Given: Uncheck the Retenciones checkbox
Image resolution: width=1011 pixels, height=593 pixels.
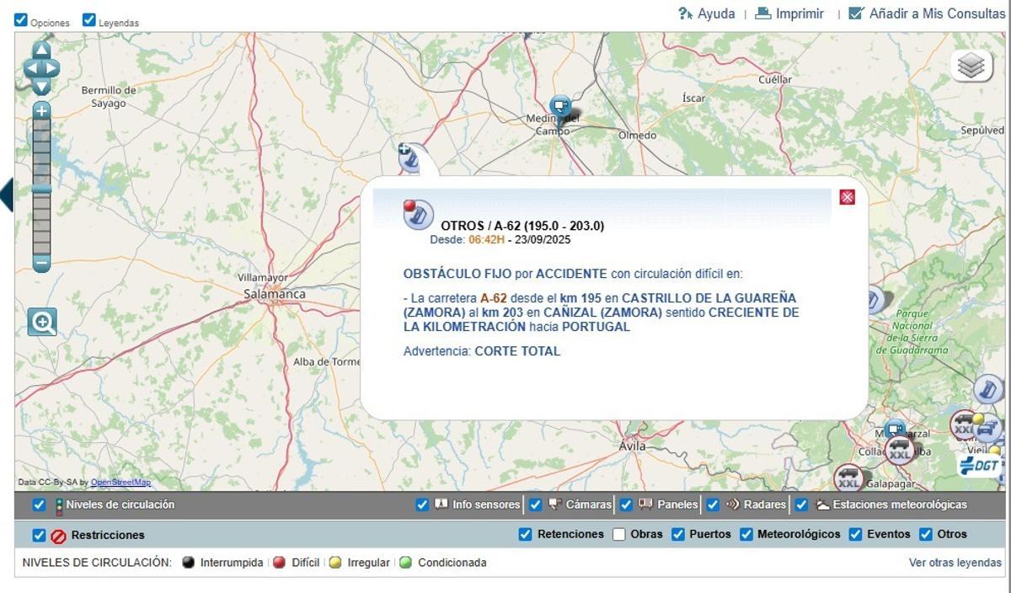Looking at the screenshot, I should pos(526,534).
